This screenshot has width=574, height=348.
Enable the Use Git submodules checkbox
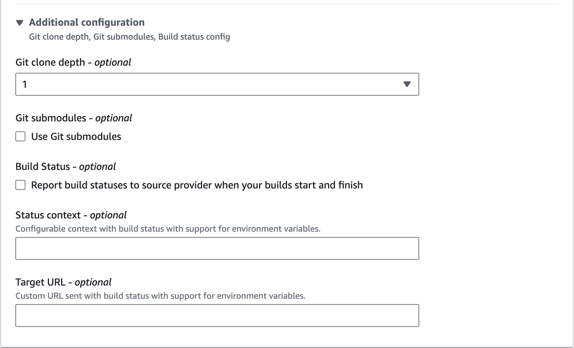20,137
